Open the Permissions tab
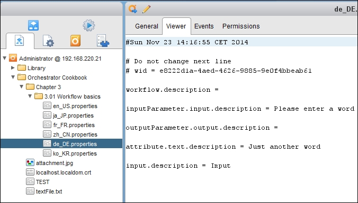This screenshot has height=203, width=358. [241, 26]
